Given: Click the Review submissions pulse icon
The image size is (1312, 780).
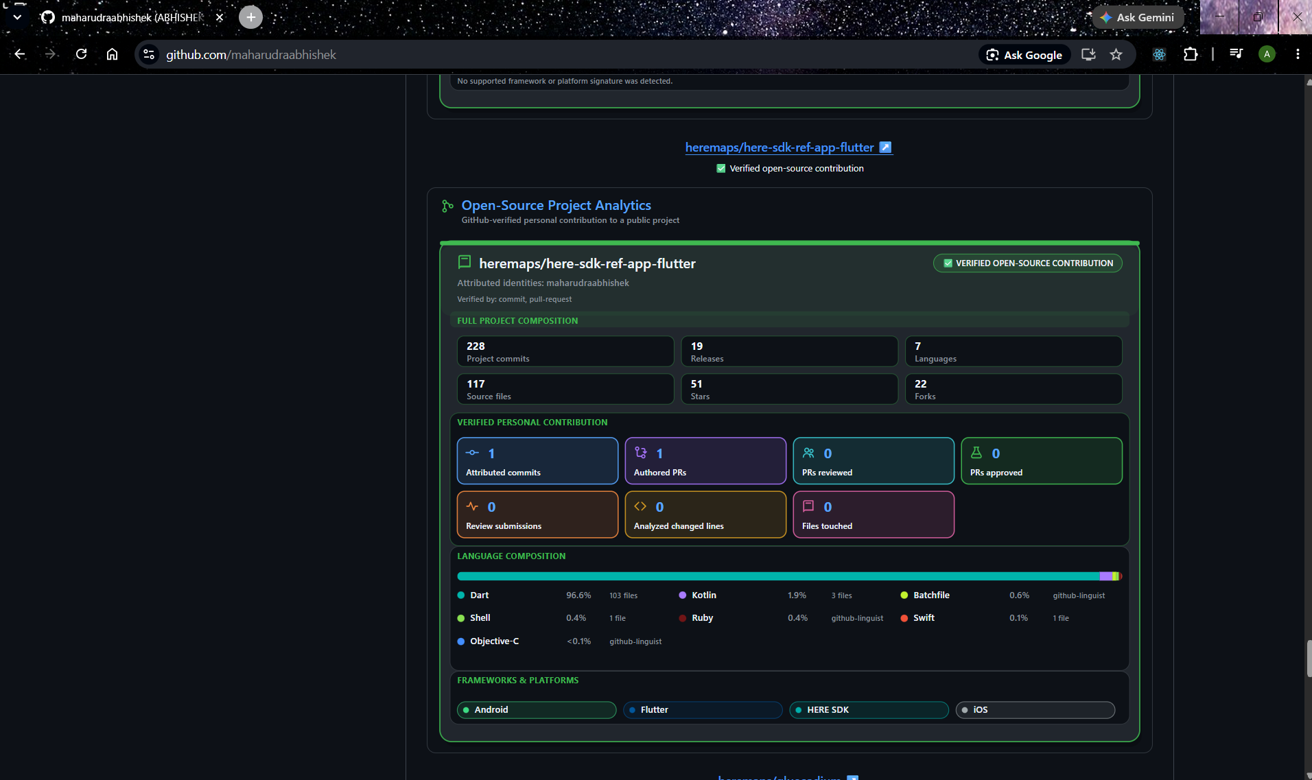Looking at the screenshot, I should pos(472,506).
